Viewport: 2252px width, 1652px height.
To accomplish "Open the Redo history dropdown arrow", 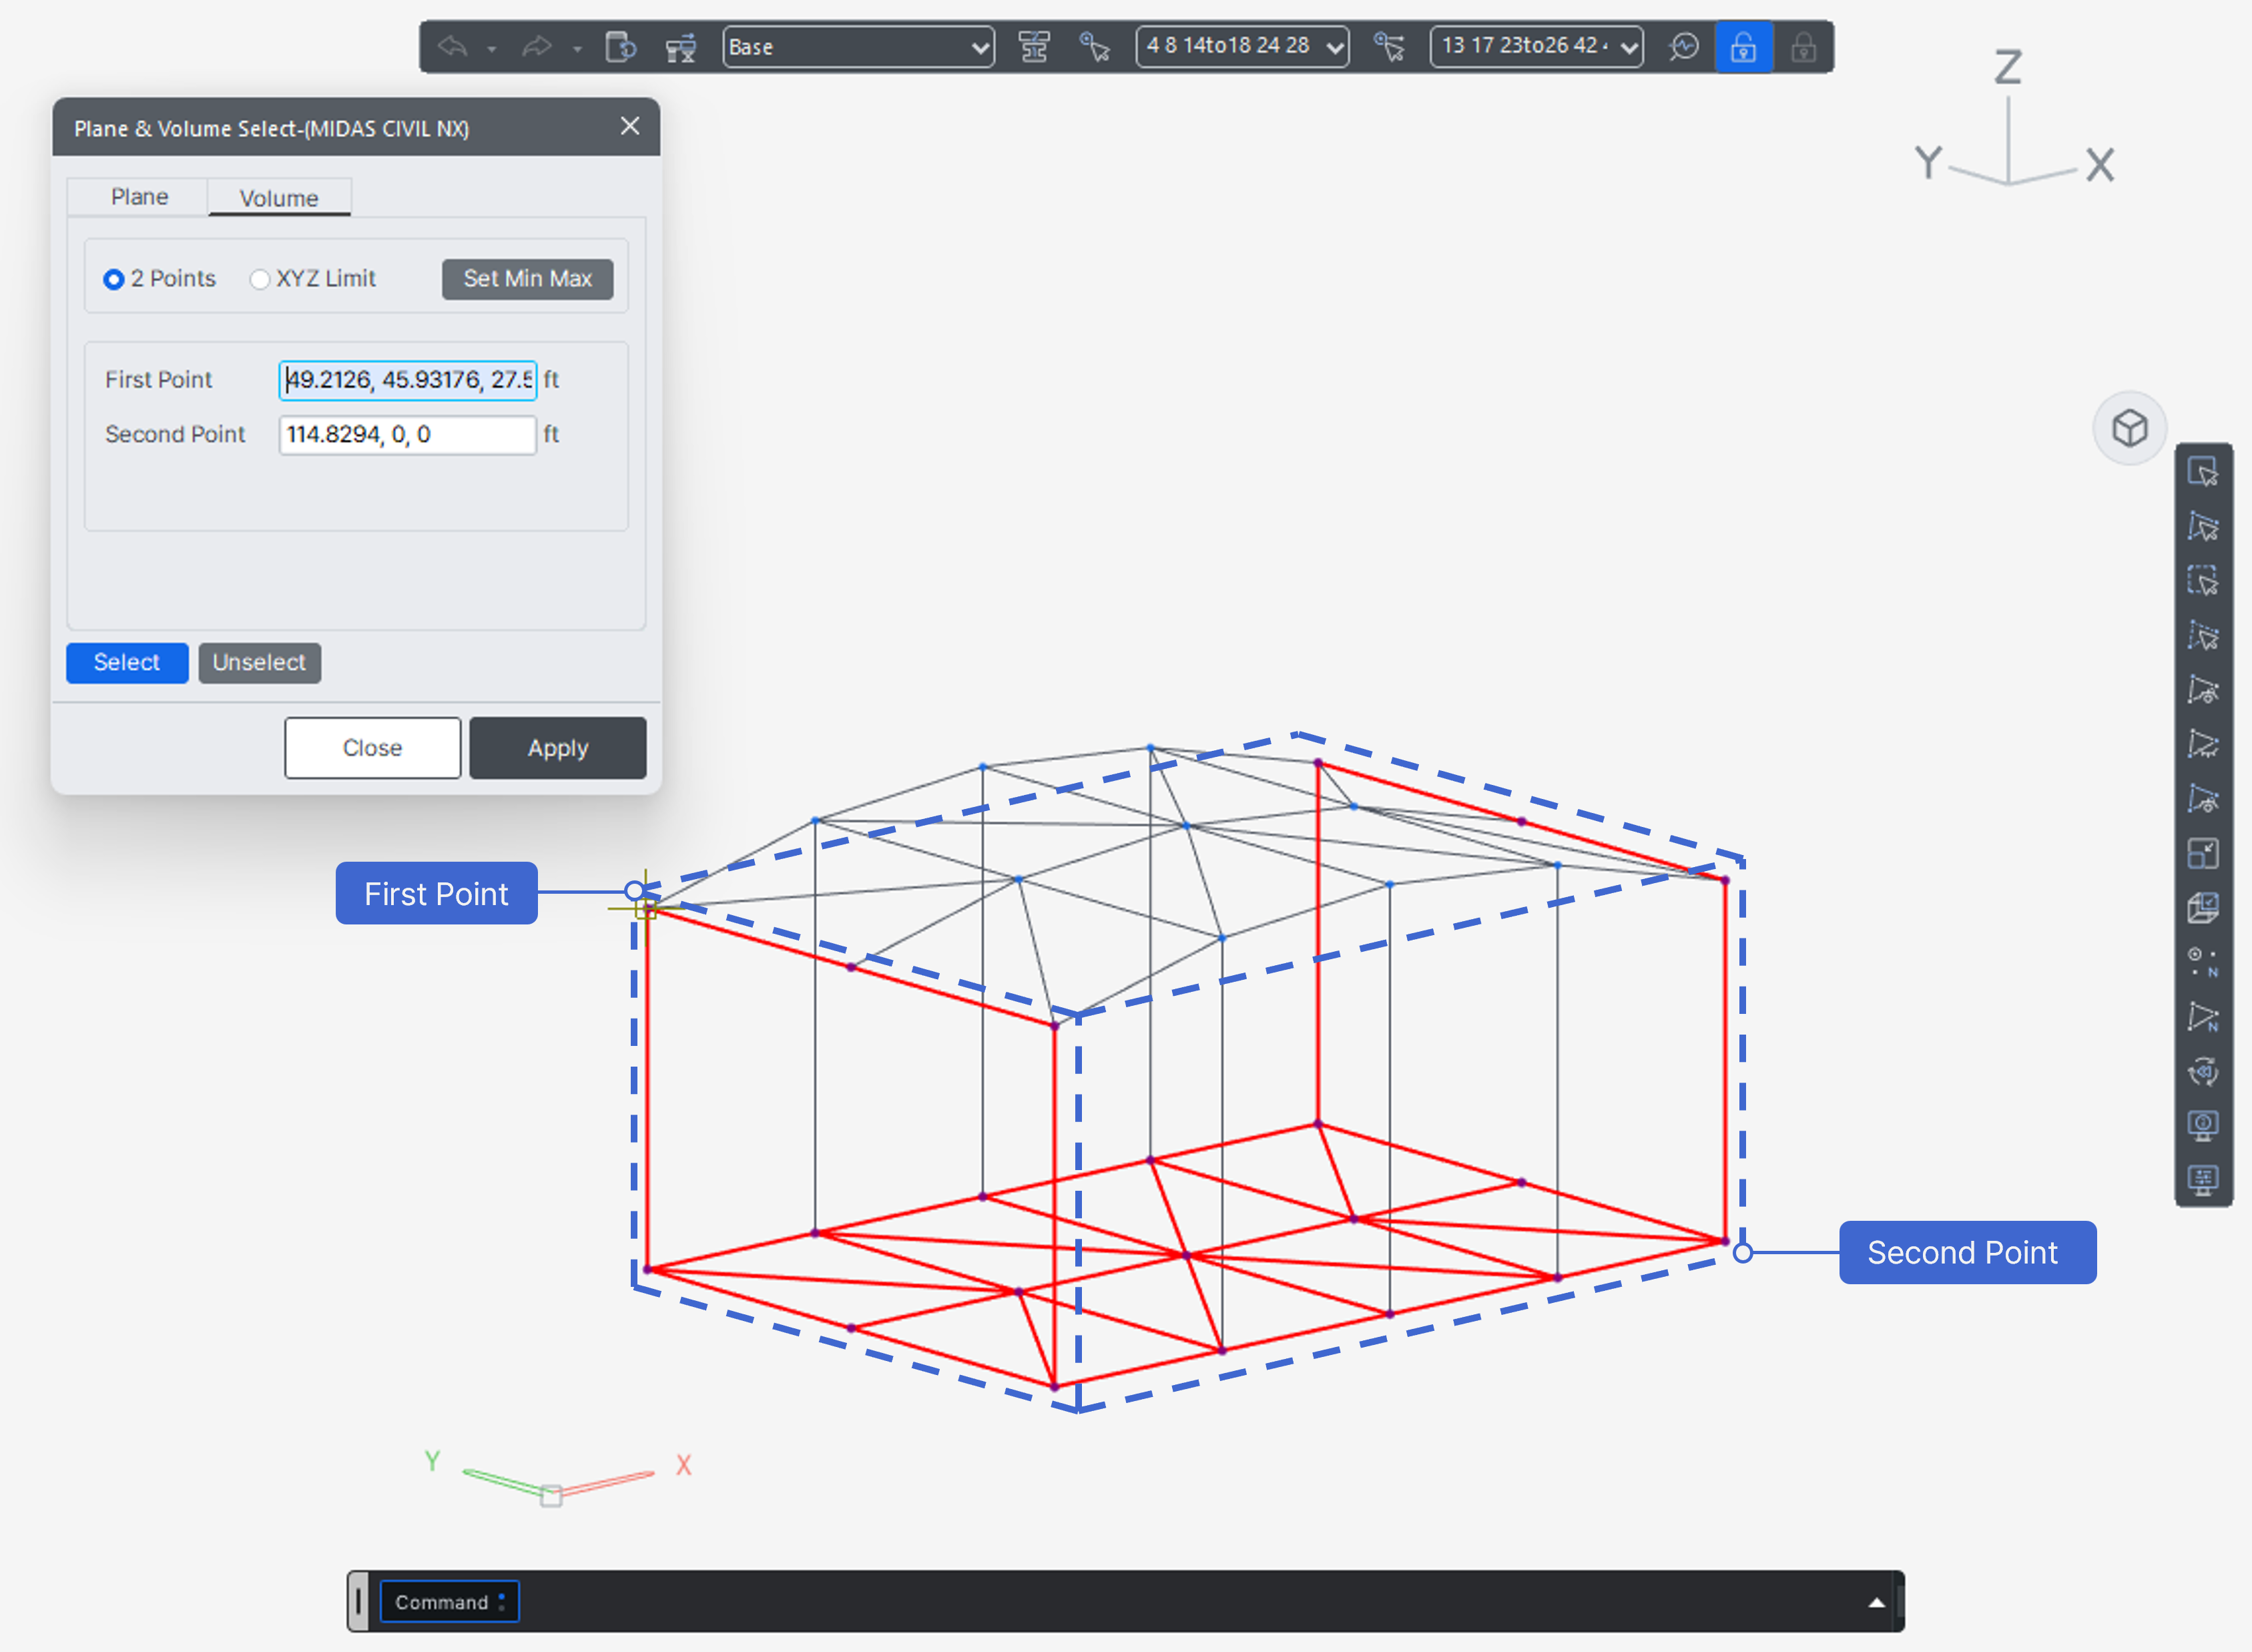I will [577, 48].
